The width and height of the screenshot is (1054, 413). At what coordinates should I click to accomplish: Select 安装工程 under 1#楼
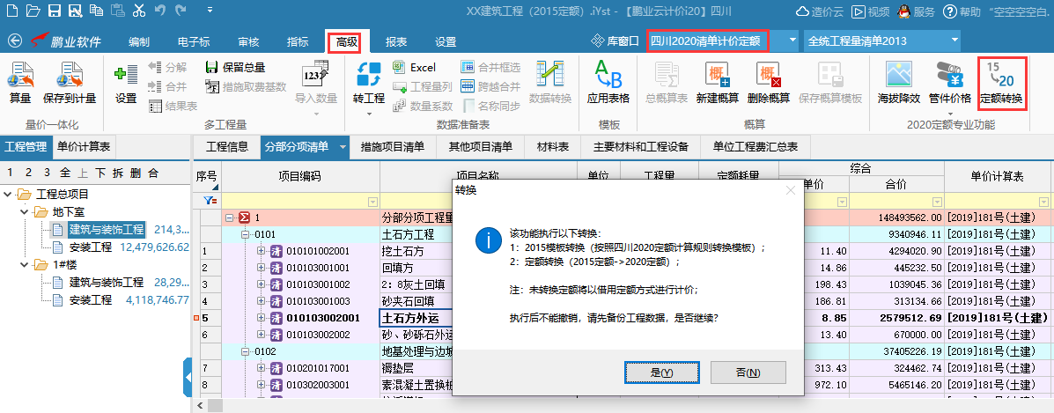point(91,300)
